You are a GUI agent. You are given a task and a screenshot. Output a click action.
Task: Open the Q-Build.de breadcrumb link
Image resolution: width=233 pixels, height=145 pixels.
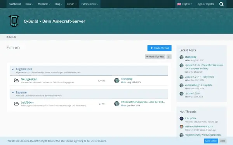click(x=11, y=37)
